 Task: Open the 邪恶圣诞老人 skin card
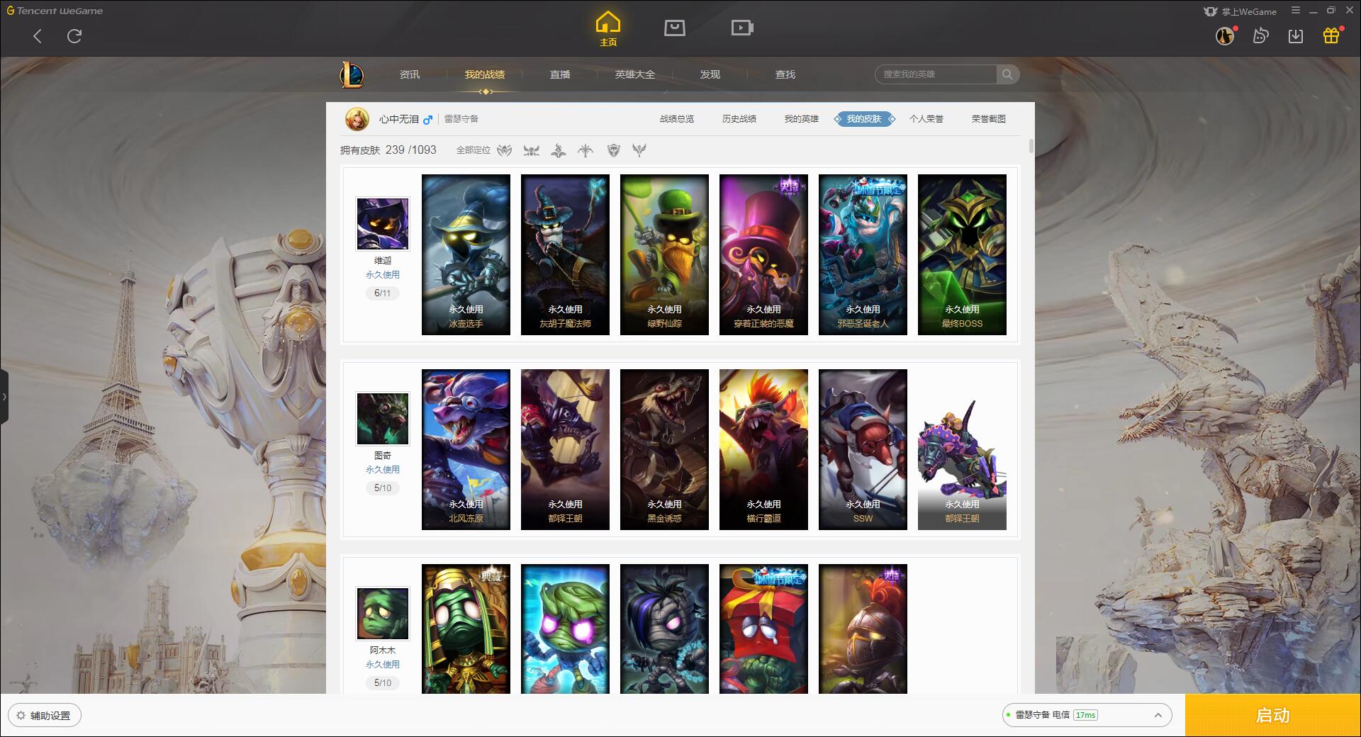point(863,254)
